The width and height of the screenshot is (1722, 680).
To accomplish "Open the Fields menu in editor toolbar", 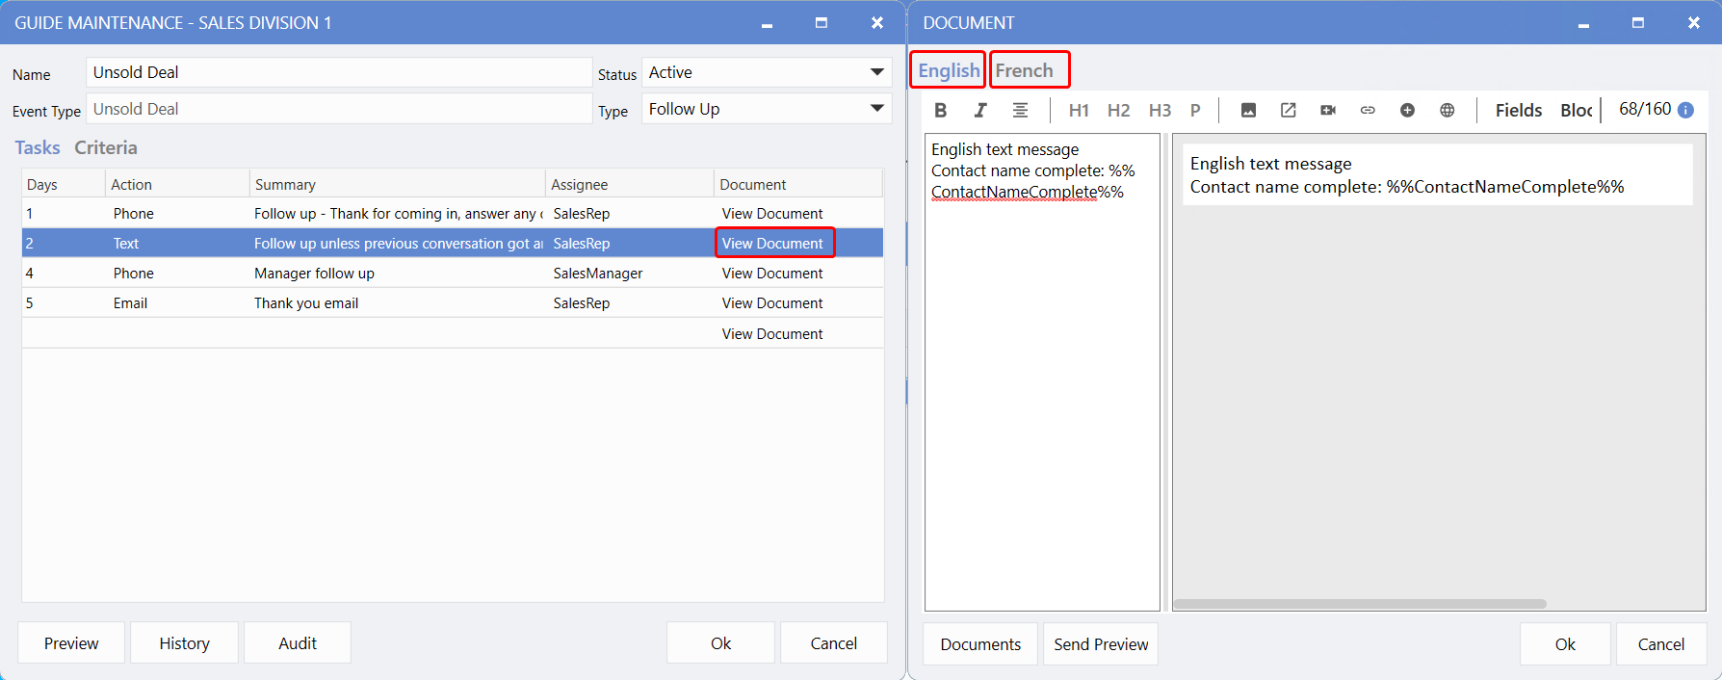I will [1518, 110].
